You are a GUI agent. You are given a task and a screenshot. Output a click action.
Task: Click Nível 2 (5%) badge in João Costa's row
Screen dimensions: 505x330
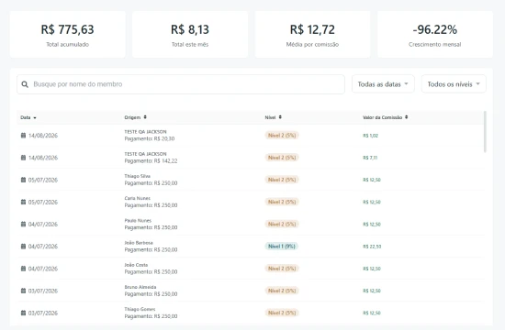tap(282, 269)
